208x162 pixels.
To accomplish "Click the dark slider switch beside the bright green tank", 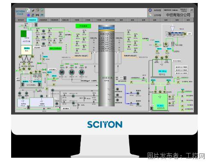I will pos(152,108).
